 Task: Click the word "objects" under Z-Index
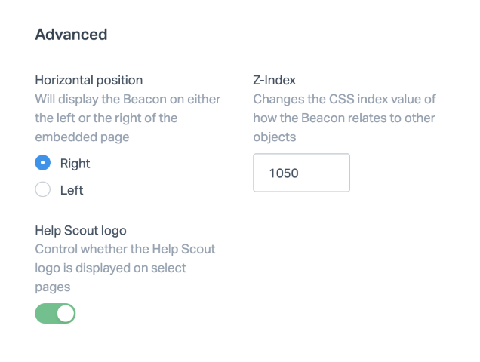[x=274, y=137]
